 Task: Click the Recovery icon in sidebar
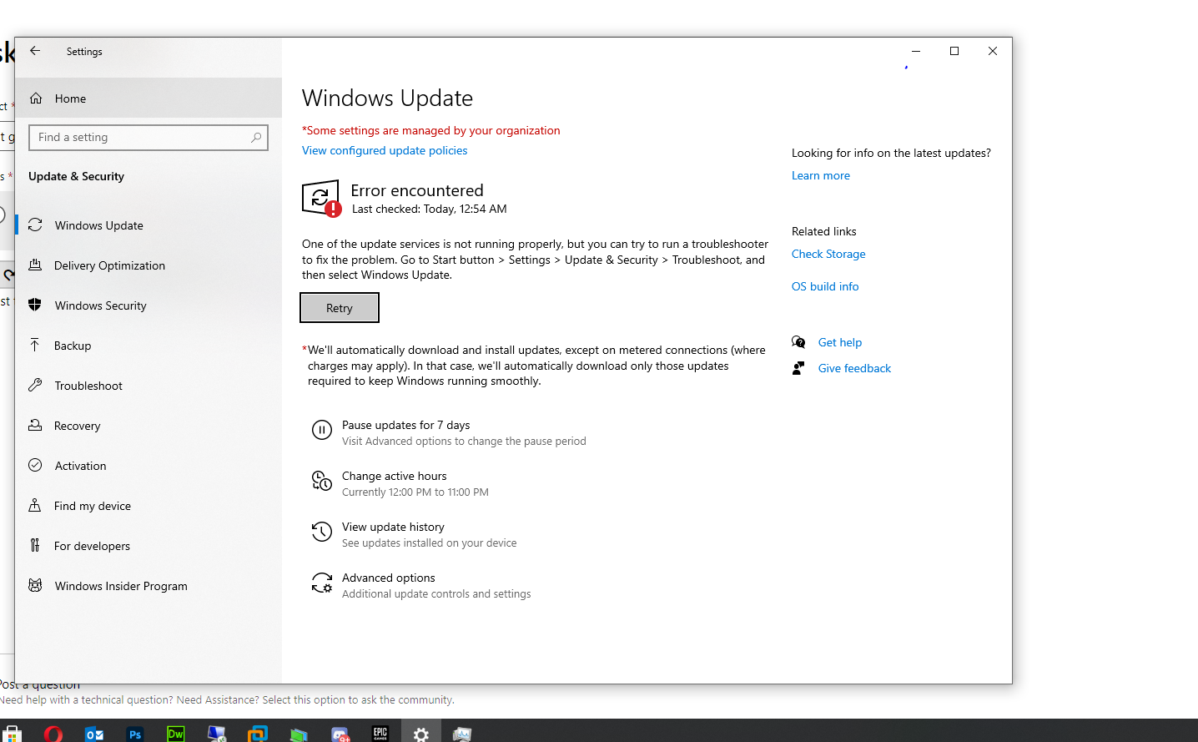coord(35,425)
